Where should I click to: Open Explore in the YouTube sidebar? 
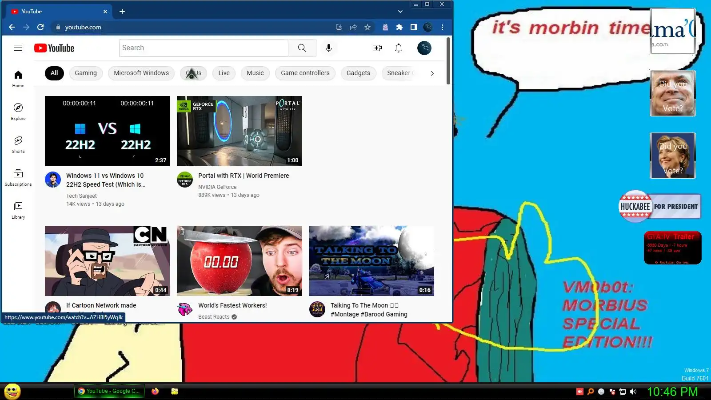18,112
